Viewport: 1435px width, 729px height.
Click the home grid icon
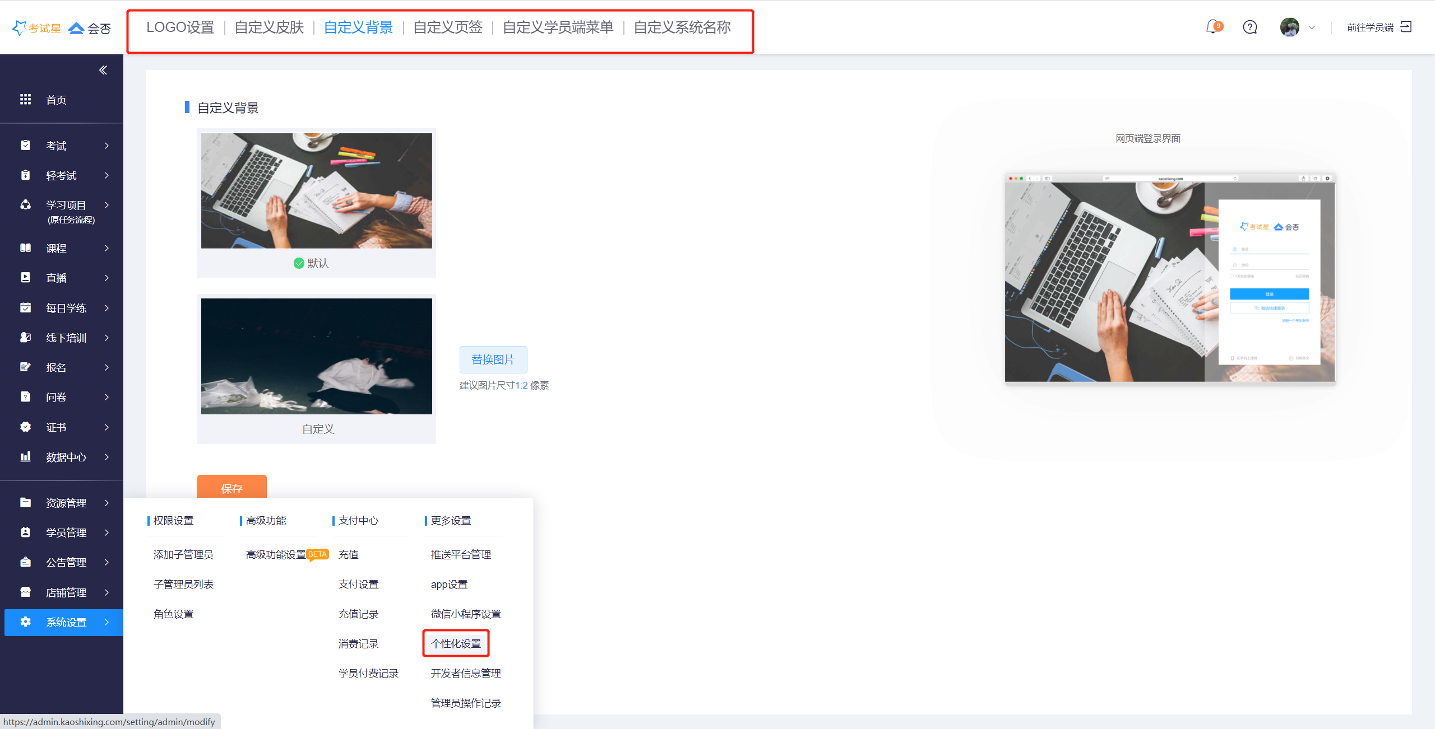point(25,100)
